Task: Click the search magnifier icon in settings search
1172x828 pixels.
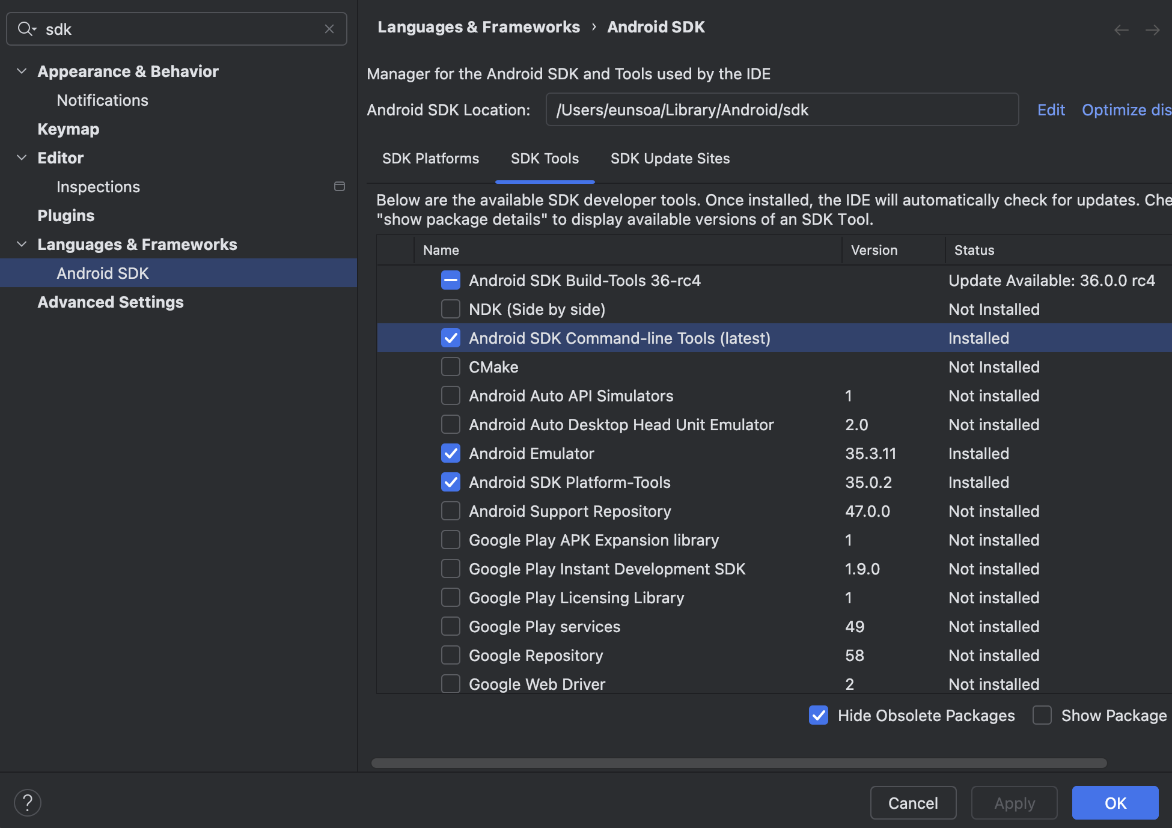Action: (26, 29)
